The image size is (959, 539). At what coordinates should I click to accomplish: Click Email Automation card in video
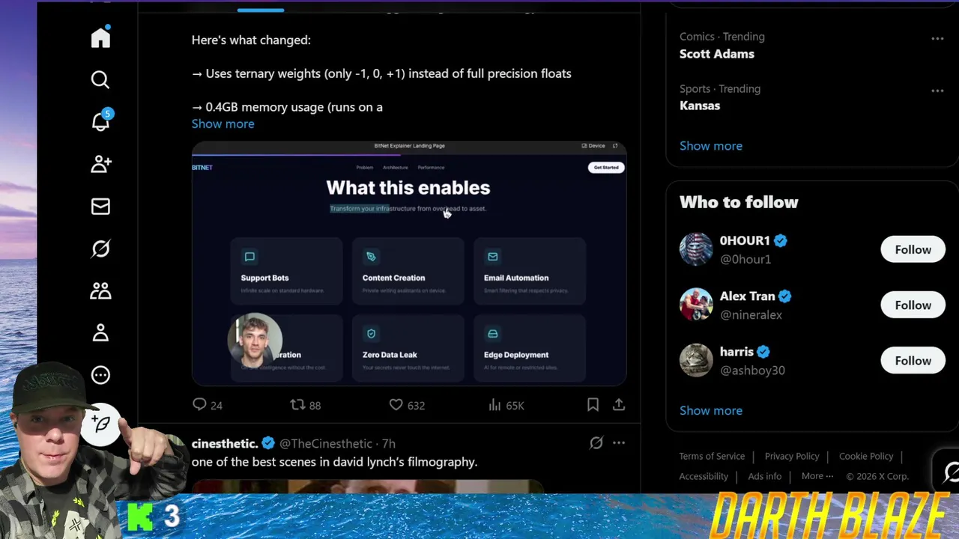530,271
